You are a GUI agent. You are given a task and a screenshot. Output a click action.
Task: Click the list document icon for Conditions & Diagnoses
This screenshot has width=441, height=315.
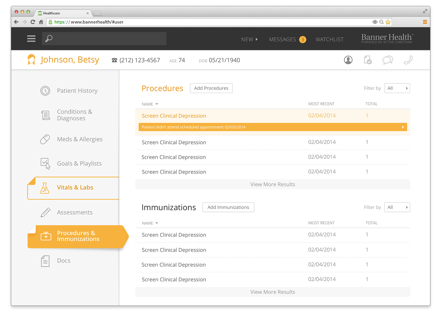click(x=46, y=115)
